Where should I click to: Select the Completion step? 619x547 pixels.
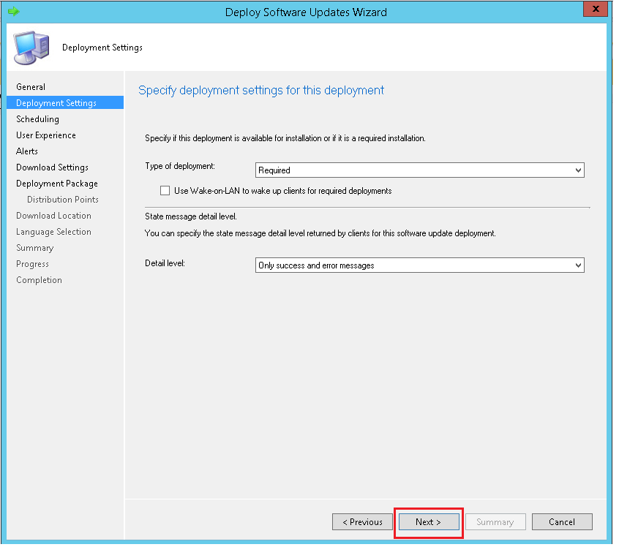[x=39, y=279]
